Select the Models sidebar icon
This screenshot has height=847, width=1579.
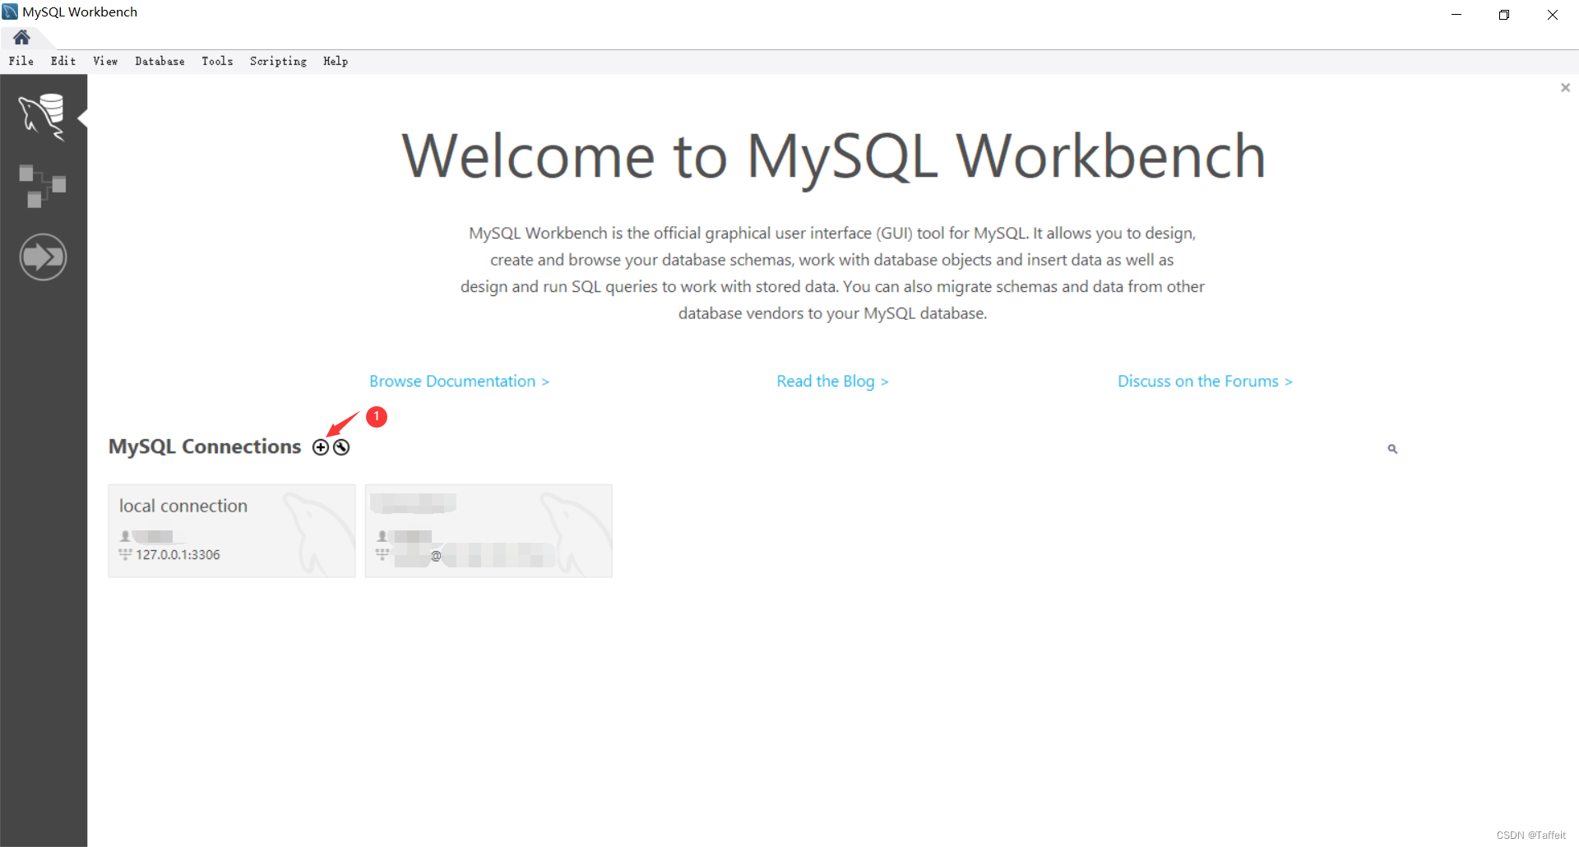click(44, 186)
